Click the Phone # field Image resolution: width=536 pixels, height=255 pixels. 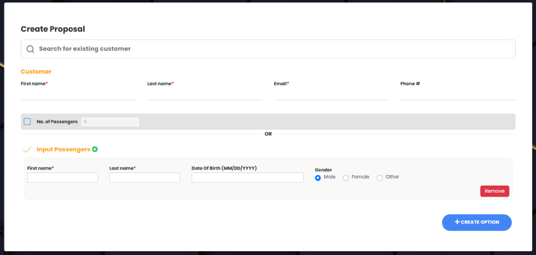coord(458,94)
